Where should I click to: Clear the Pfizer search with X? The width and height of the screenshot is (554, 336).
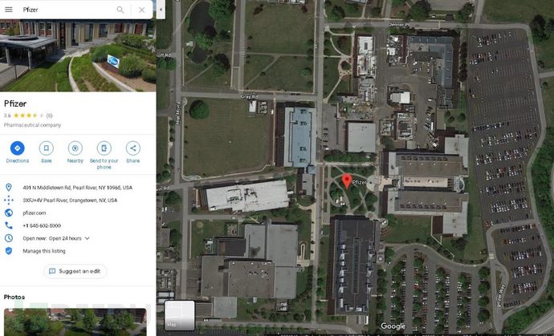pyautogui.click(x=141, y=10)
